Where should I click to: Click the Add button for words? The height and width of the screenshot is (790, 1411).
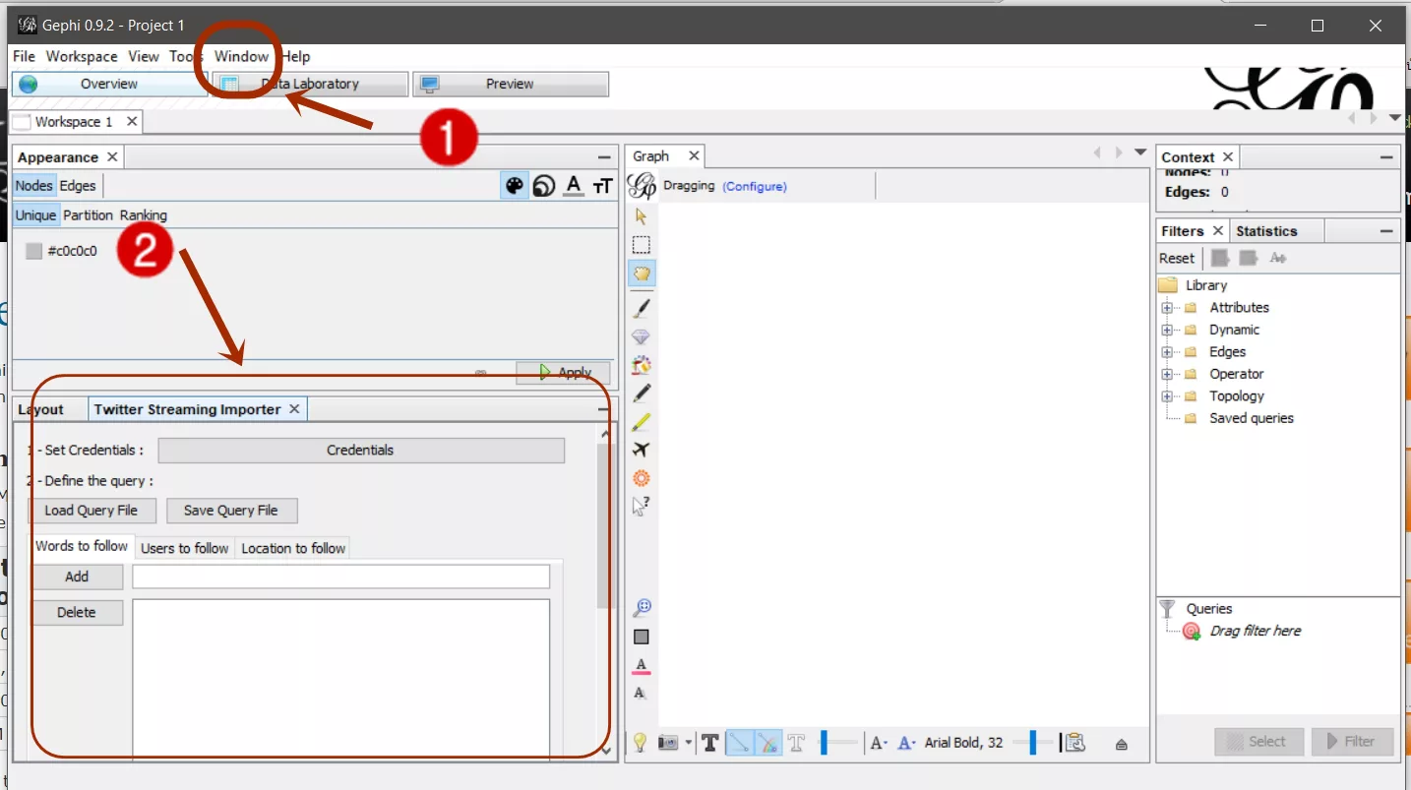(77, 577)
